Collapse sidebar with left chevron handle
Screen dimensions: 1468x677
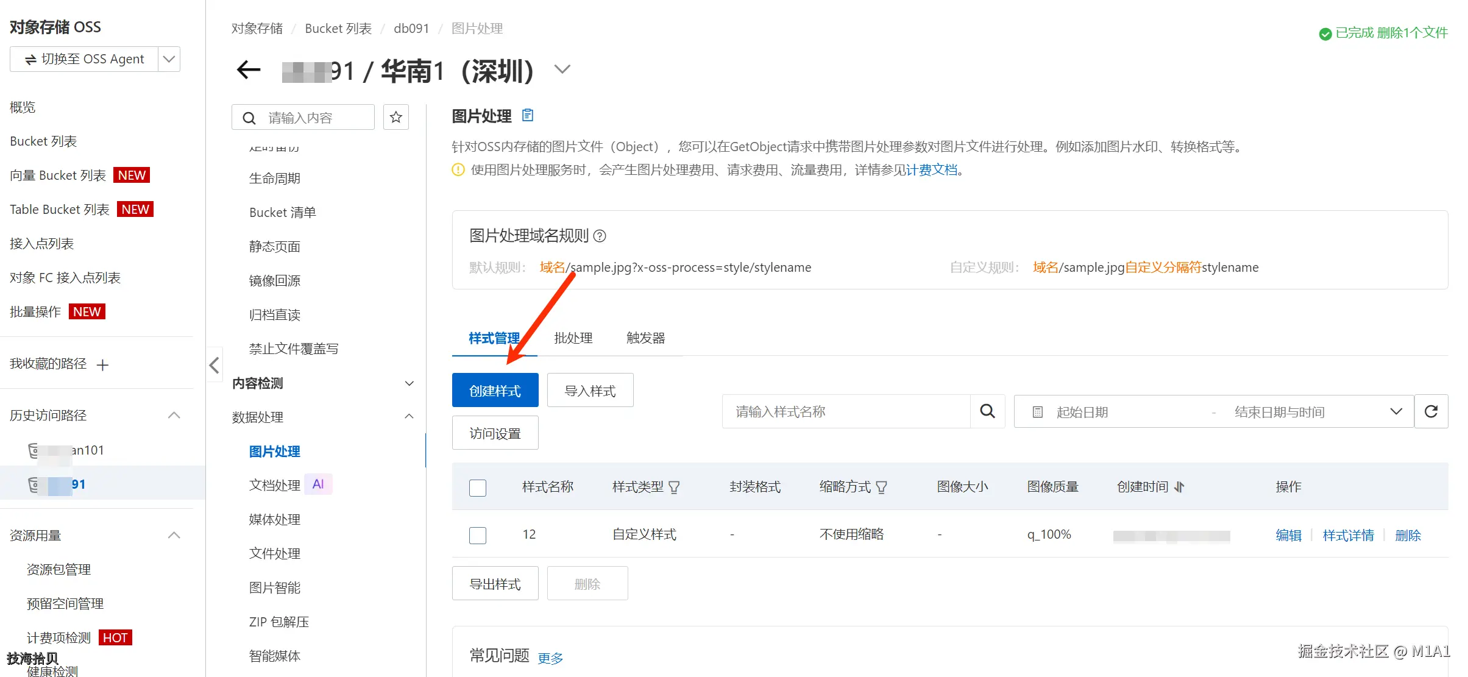pyautogui.click(x=214, y=365)
